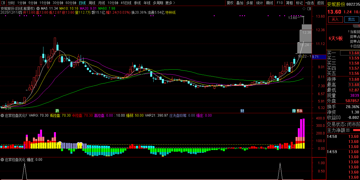The width and height of the screenshot is (360, 180).
Task: Toggle the right panel icon near the price axis
Action: (x=309, y=9)
